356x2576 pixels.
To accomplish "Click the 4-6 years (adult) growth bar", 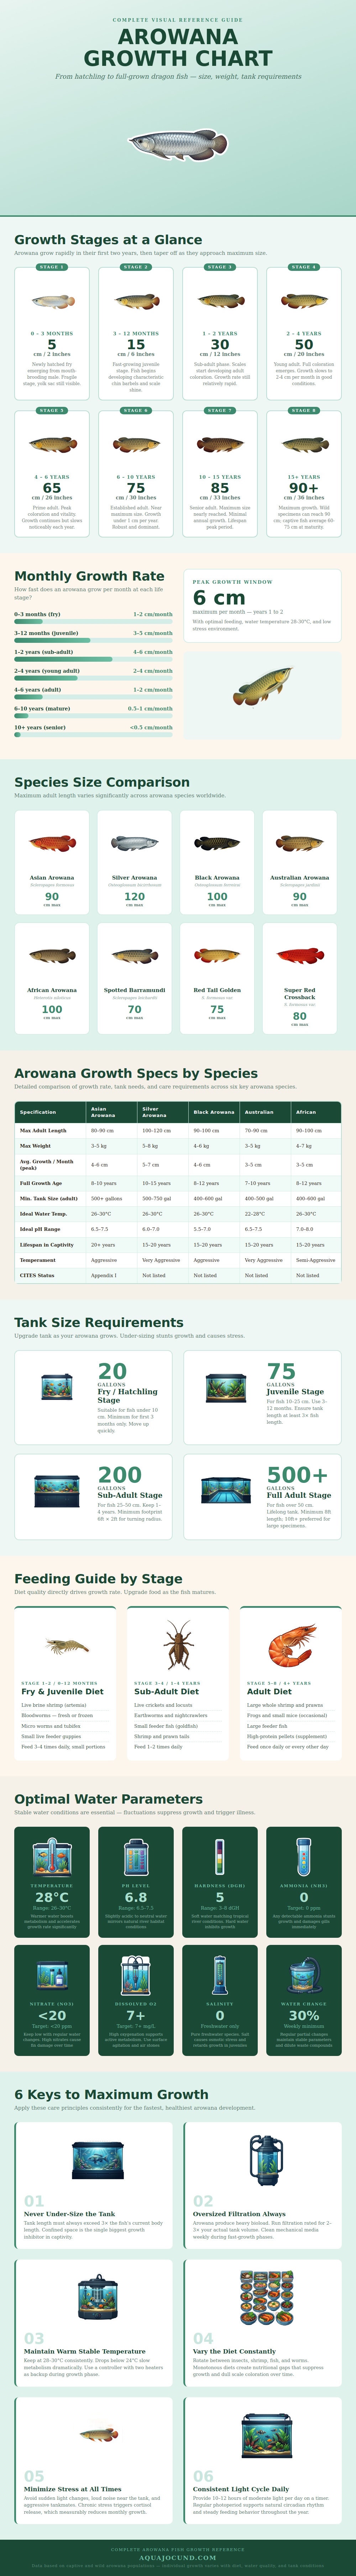I will pyautogui.click(x=93, y=697).
